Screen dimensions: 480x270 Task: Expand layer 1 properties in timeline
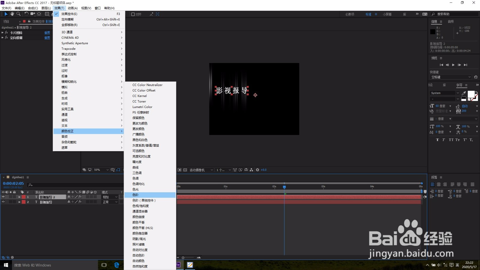pos(19,197)
